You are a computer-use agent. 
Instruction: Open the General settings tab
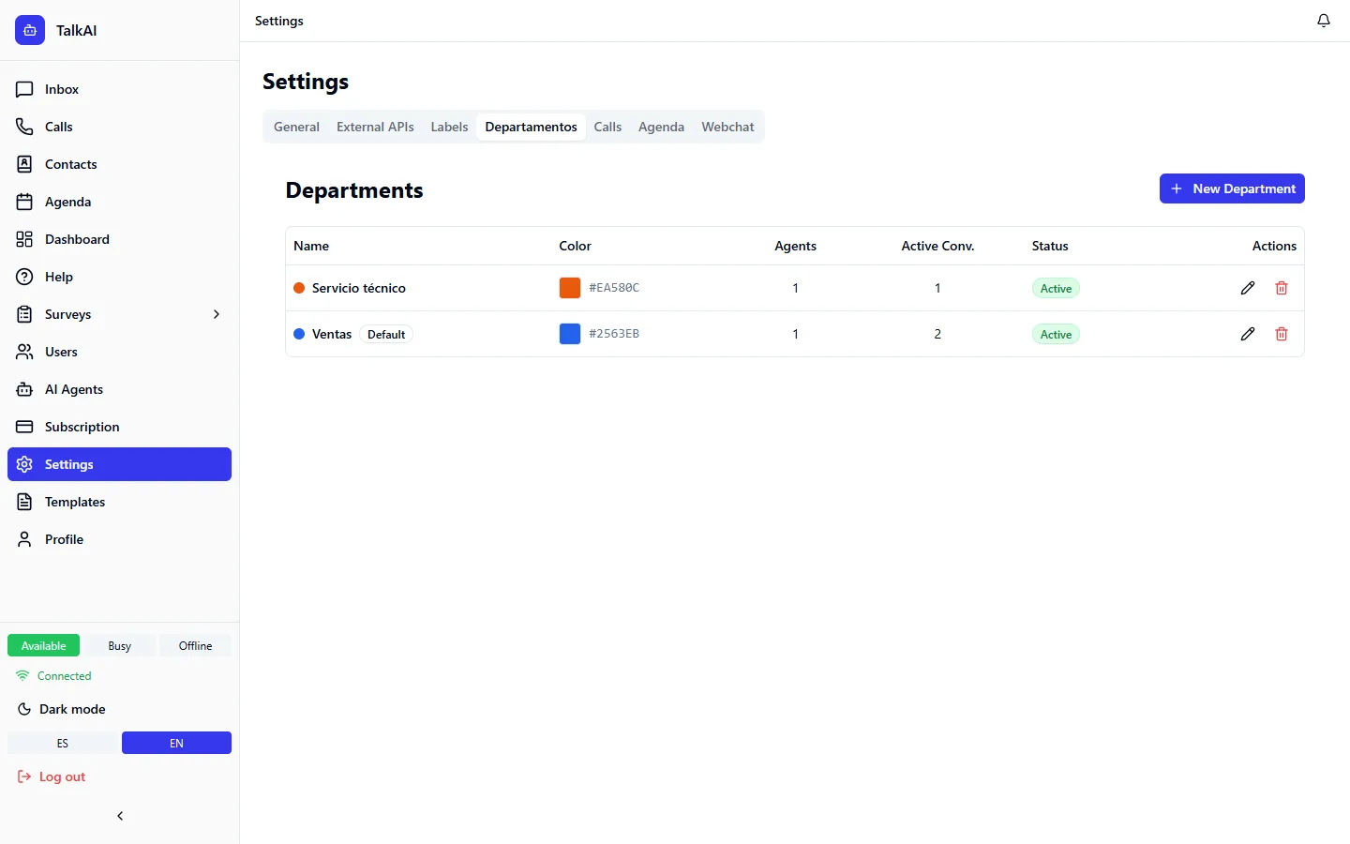tap(296, 127)
